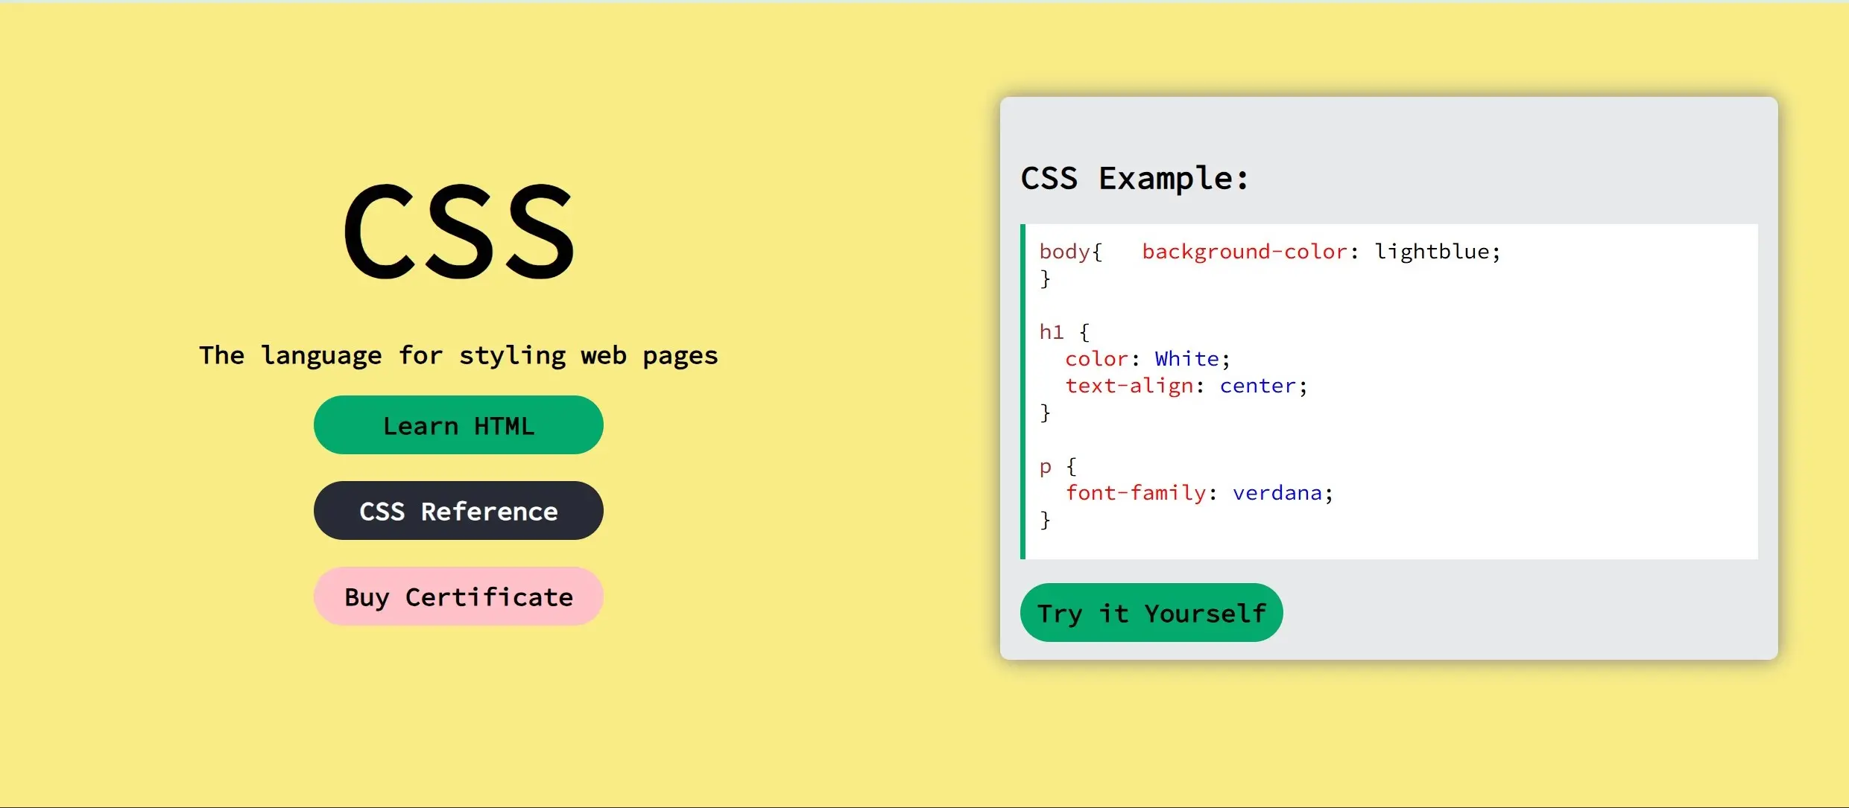1849x808 pixels.
Task: Launch the Try it Yourself editor
Action: (x=1151, y=613)
